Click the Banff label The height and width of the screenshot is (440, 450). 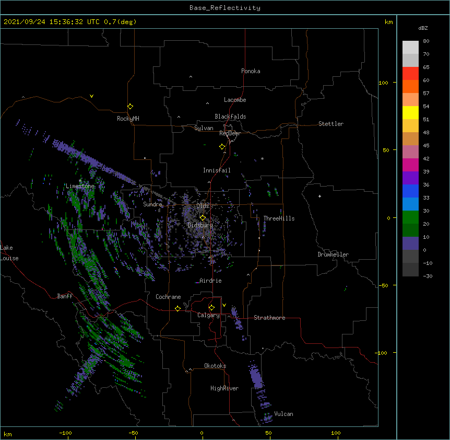tap(65, 296)
